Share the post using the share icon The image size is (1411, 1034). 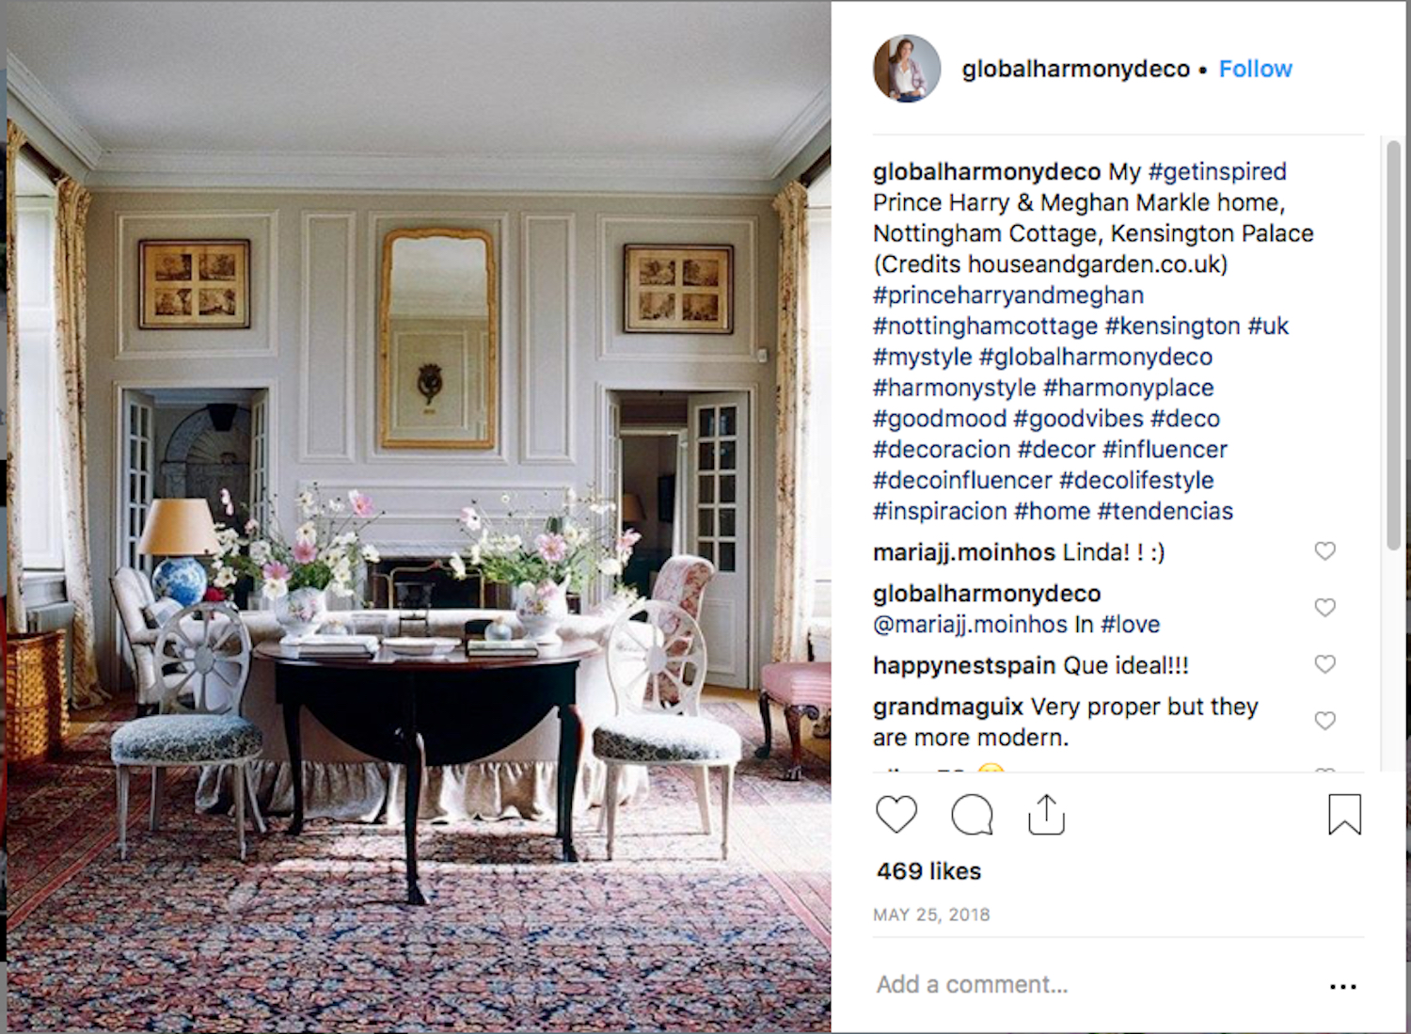(x=1046, y=815)
